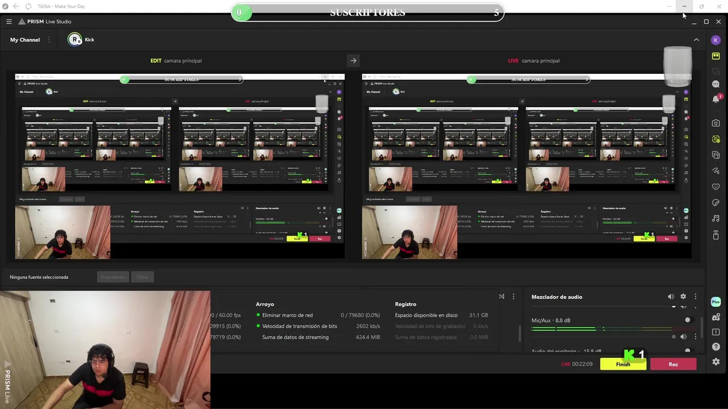Click the LIVE camara principal preview
This screenshot has height=409, width=728.
coord(527,166)
